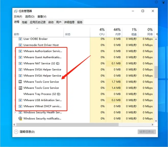Click the horizontal scrollbar right arrow
This screenshot has height=147, width=168.
point(152,125)
